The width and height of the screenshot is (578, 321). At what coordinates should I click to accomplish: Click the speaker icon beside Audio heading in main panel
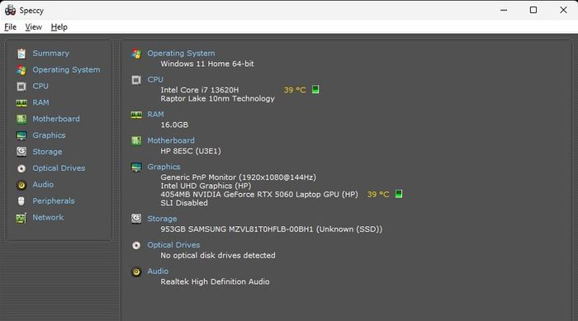[136, 272]
